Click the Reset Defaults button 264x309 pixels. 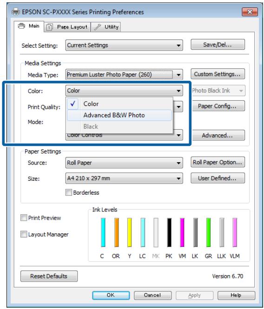[49, 276]
